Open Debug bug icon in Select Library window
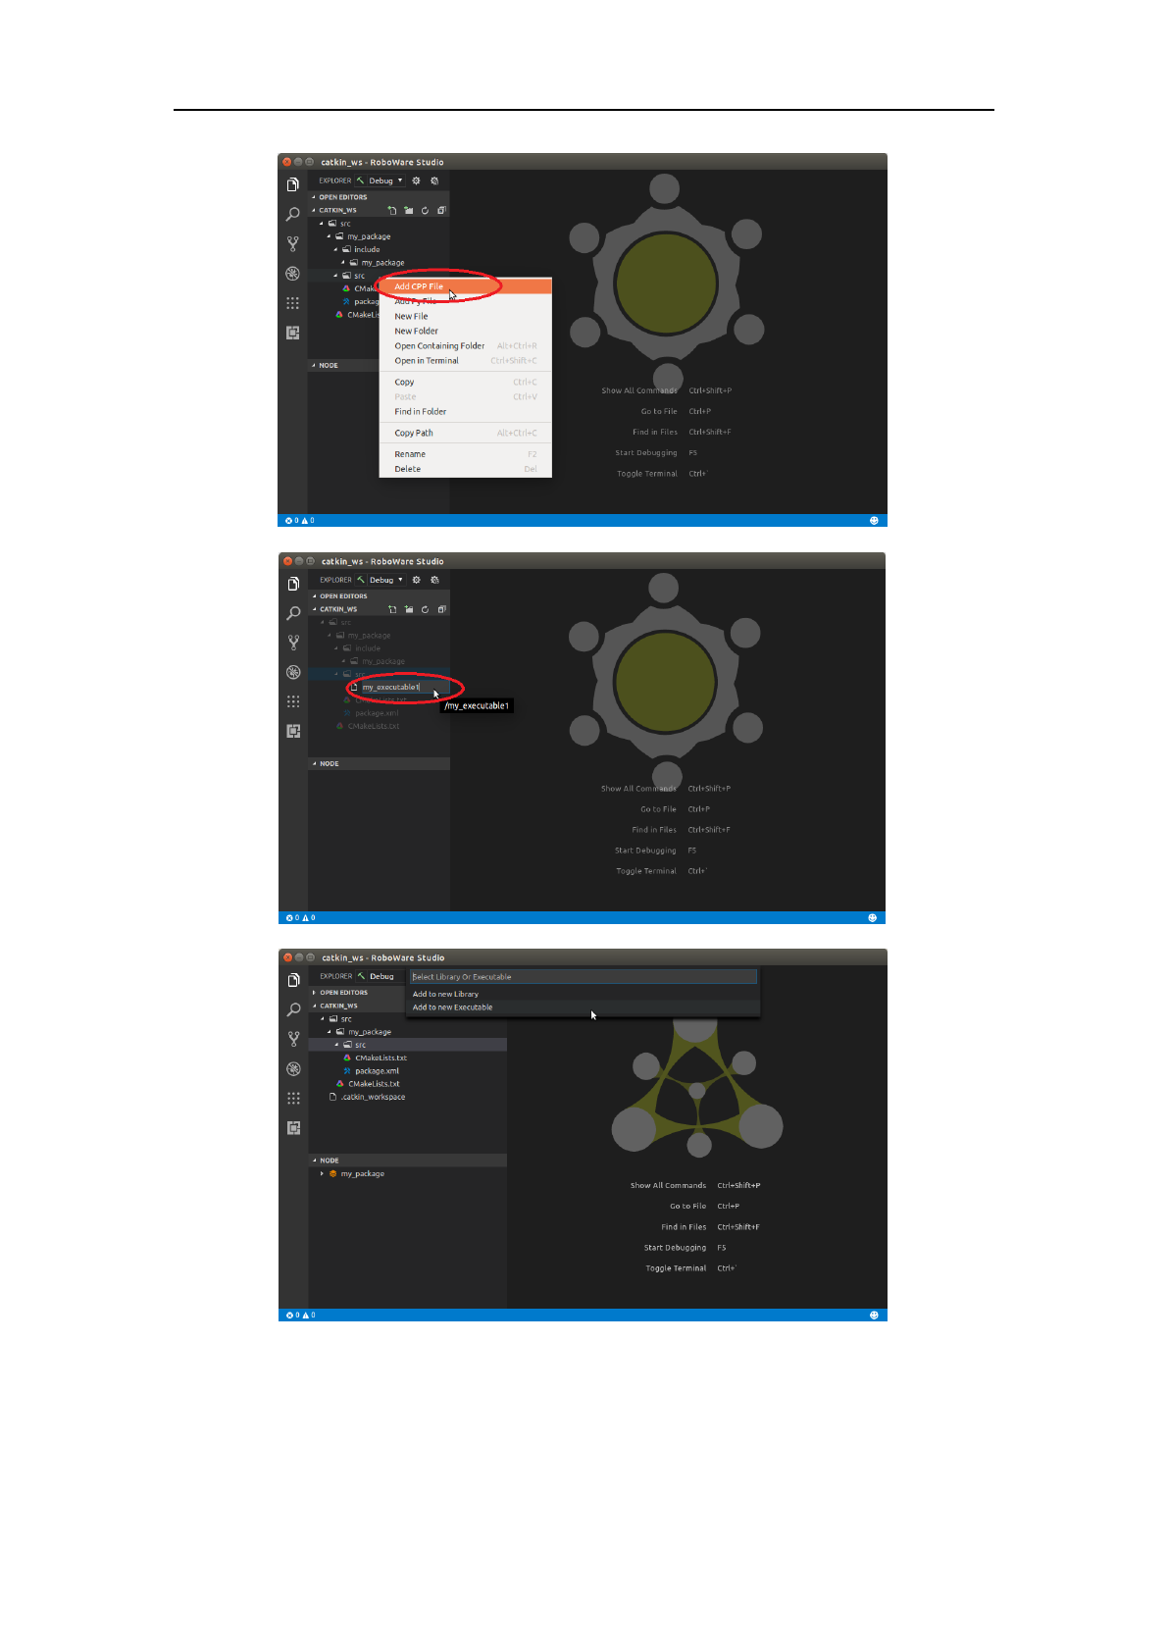Screen dimensions: 1168x1652 point(293,1068)
